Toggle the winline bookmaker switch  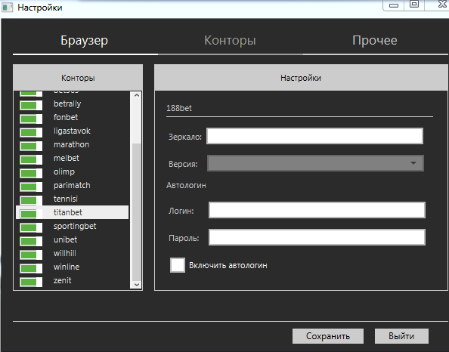[x=31, y=268]
